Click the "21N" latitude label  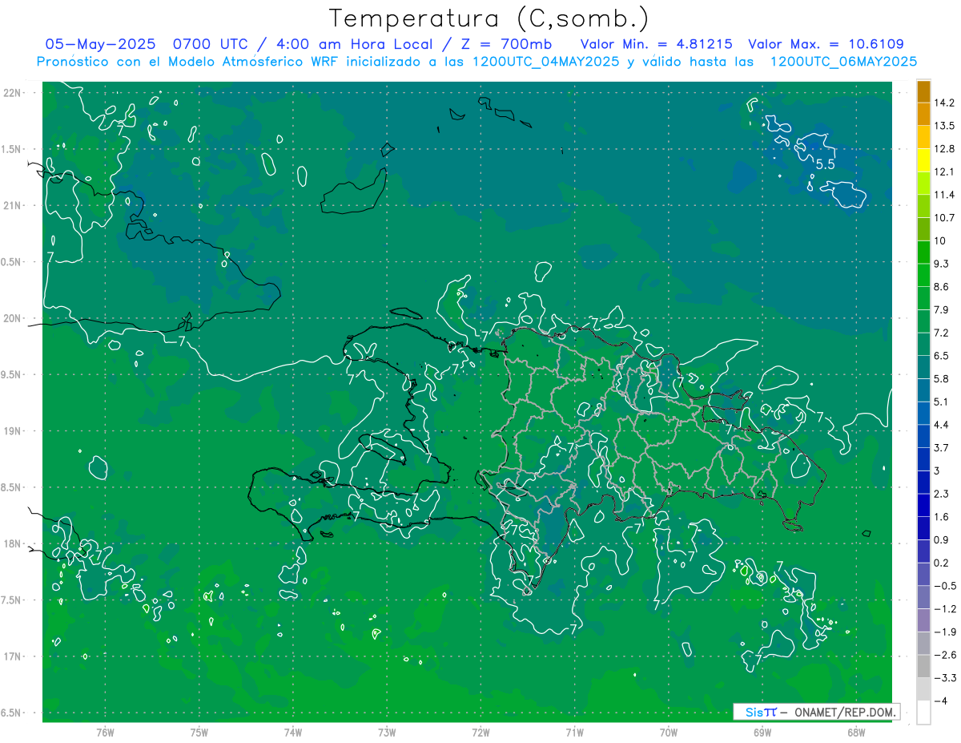[x=13, y=205]
